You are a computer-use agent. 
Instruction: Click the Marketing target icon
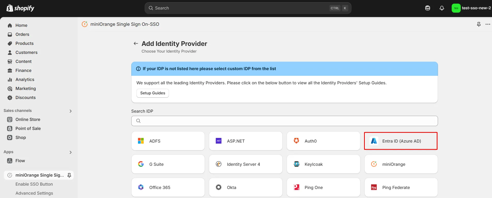click(x=10, y=88)
